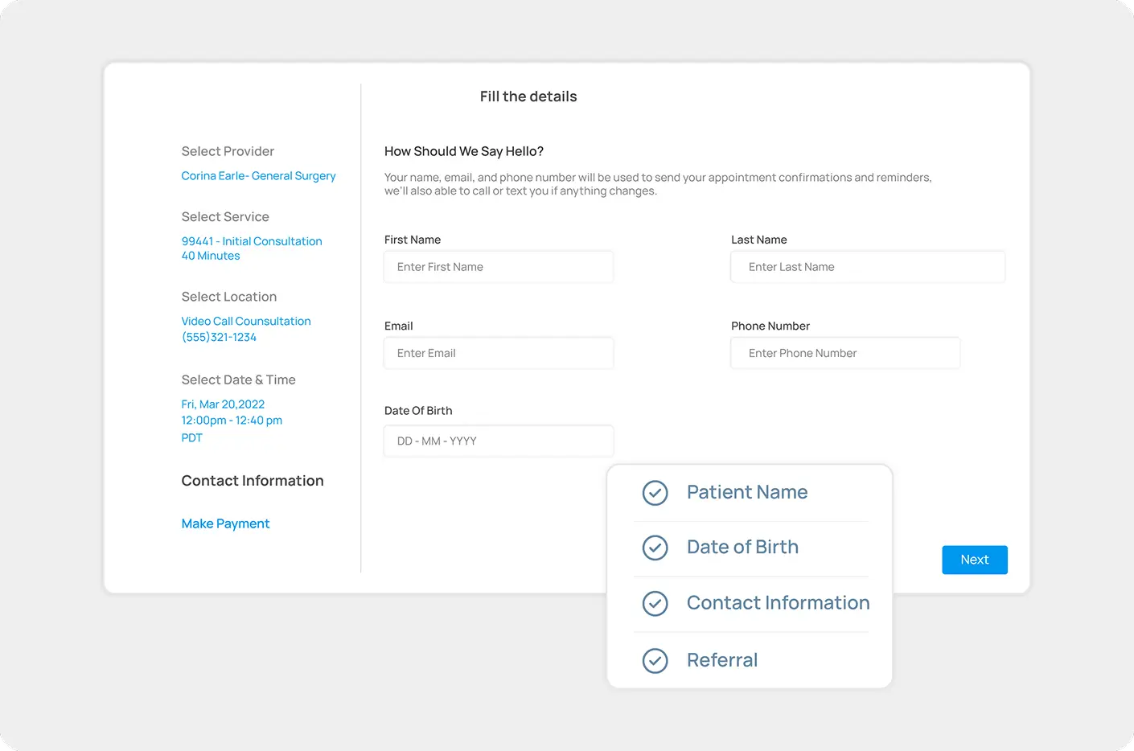The width and height of the screenshot is (1134, 751).
Task: Open the Make Payment step
Action: point(225,523)
